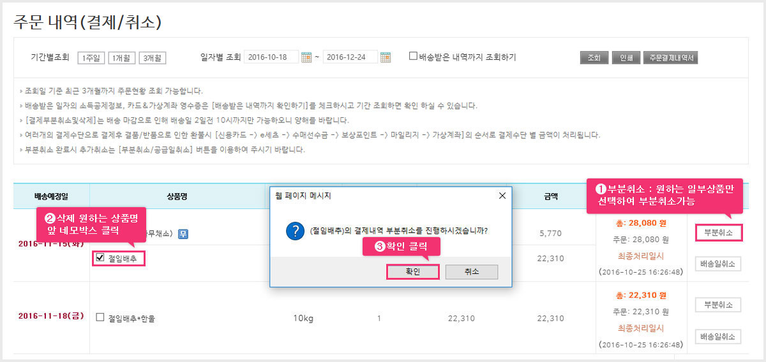
Task: Click the blue 무 badge icon
Action: tap(183, 233)
